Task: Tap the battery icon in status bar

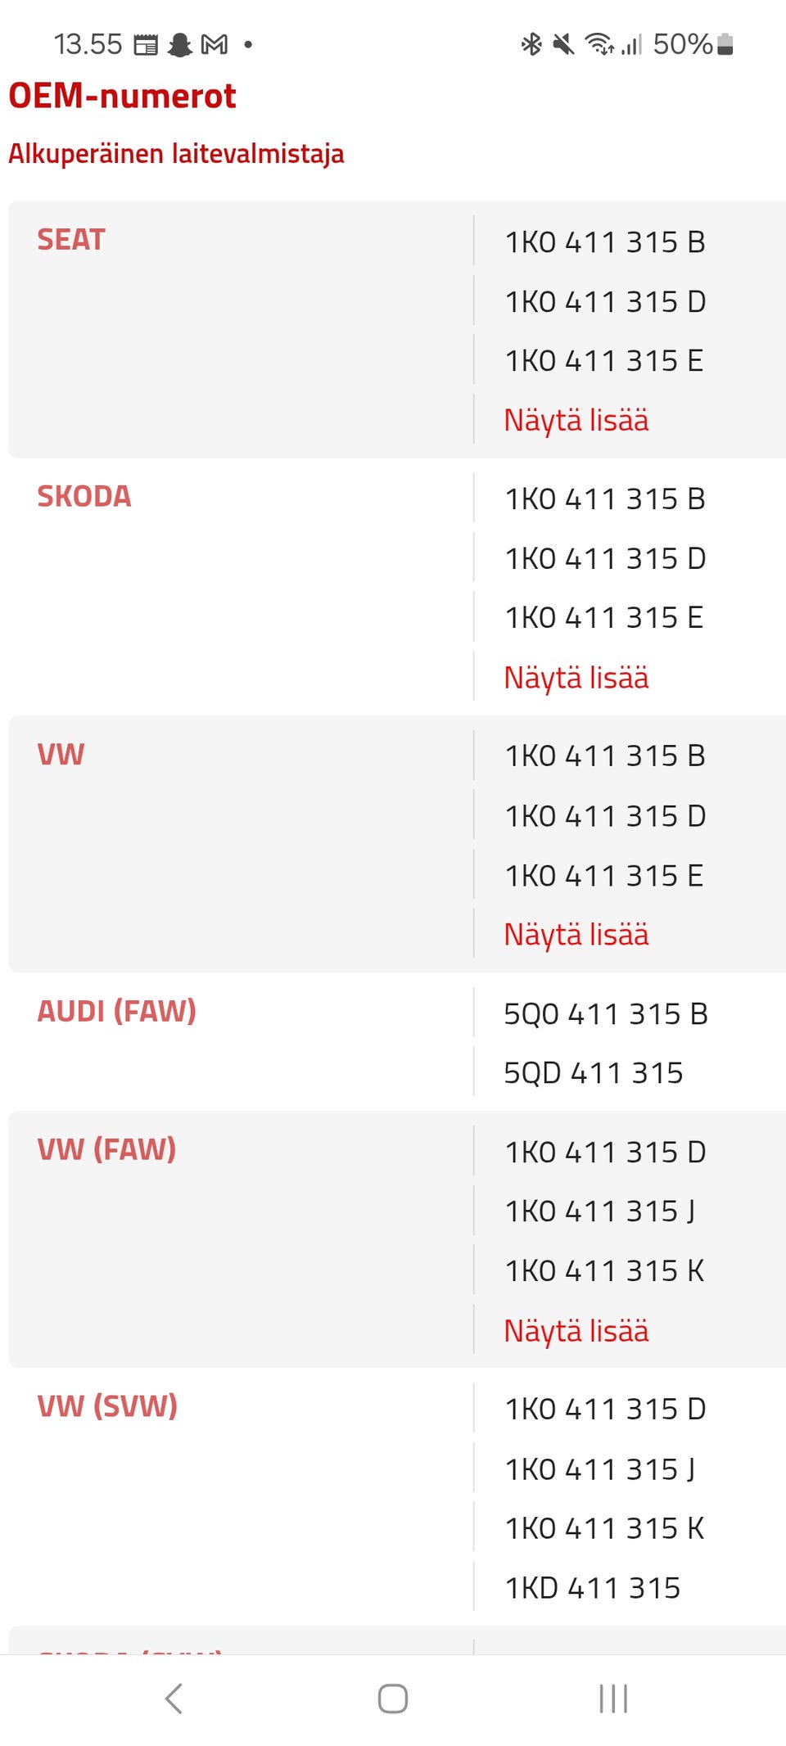Action: coord(725,44)
